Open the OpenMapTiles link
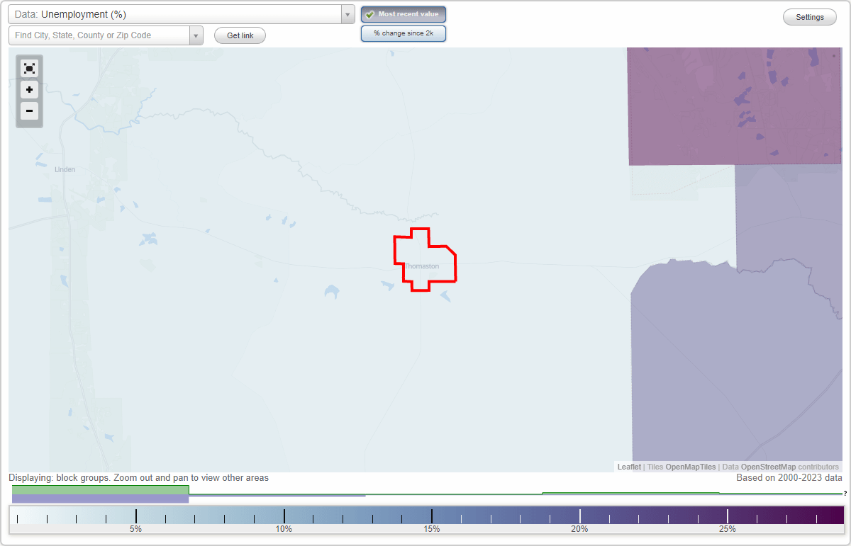This screenshot has height=546, width=851. (x=690, y=467)
